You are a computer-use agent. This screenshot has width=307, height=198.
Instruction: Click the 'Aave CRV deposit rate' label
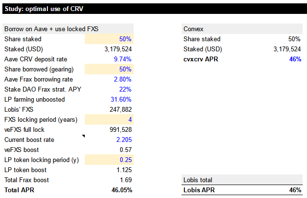click(x=35, y=59)
